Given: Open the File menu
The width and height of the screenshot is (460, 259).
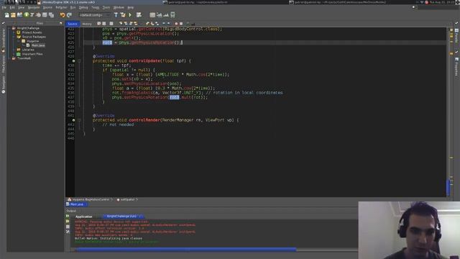Looking at the screenshot, I should 4,7.
